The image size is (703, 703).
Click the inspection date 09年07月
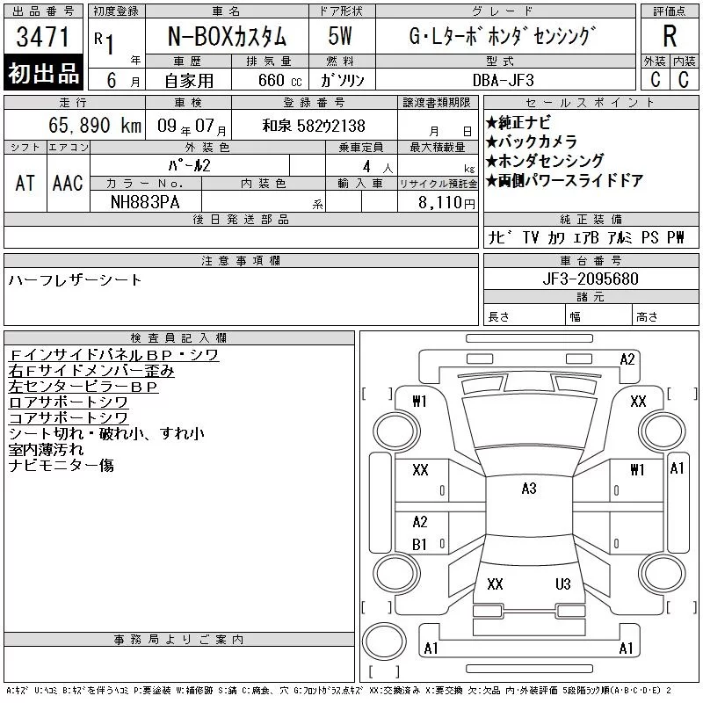click(x=192, y=126)
